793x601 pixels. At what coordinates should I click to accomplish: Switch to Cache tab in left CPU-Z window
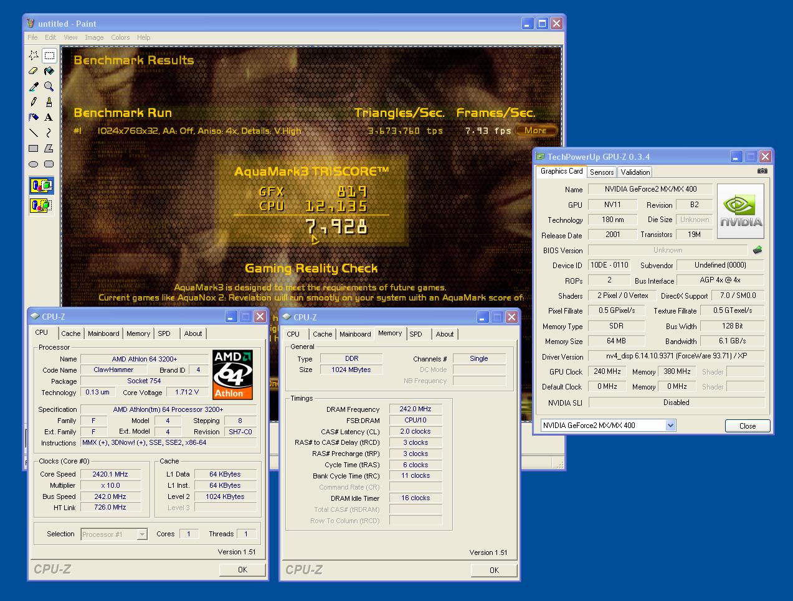(70, 334)
